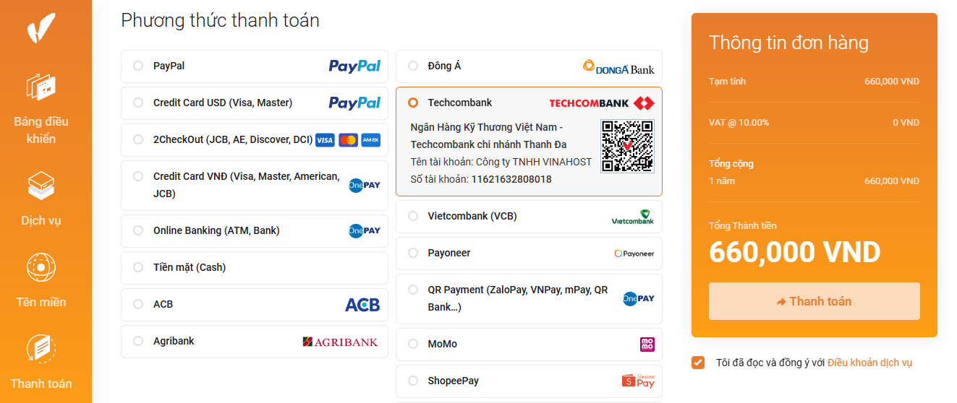Select the PayPal payment radio button
The height and width of the screenshot is (403, 957).
coord(138,66)
